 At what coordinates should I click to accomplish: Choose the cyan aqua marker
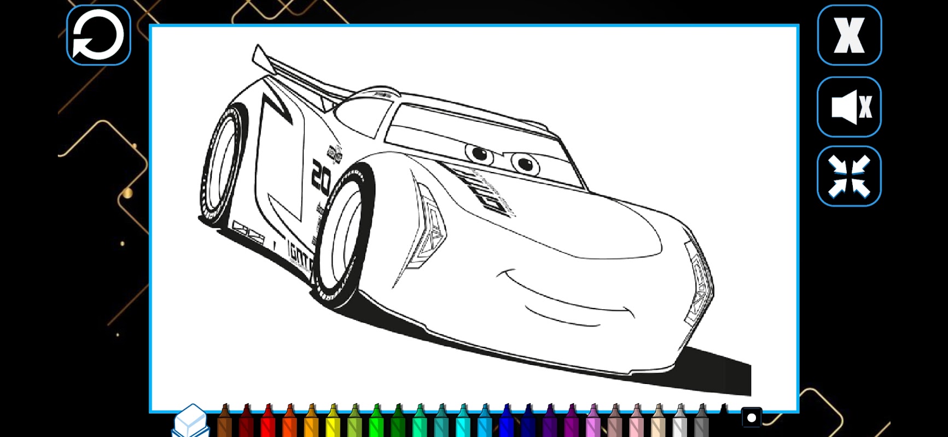[463, 421]
